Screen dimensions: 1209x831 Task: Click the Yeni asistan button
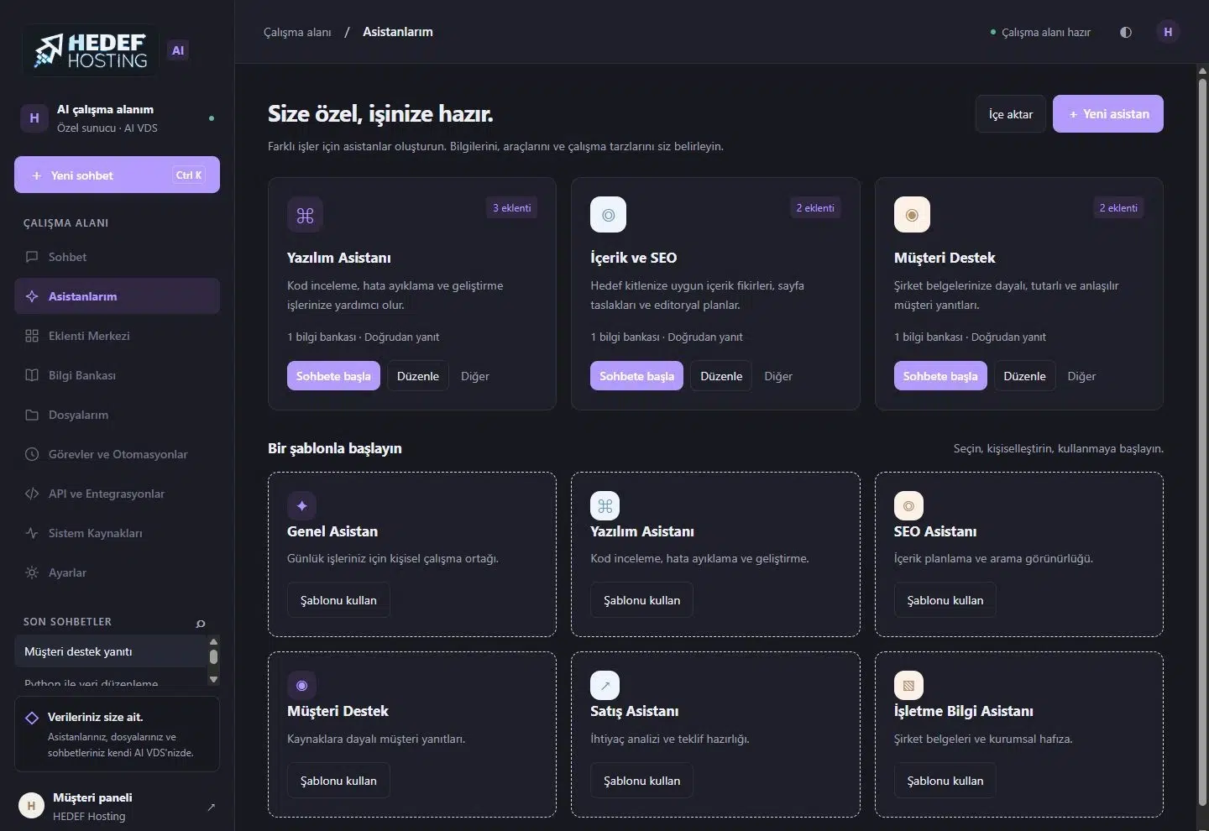pyautogui.click(x=1108, y=114)
